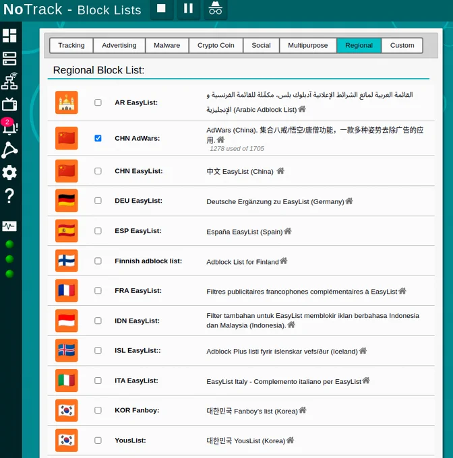This screenshot has height=458, width=453.
Task: Enable the FRA EasyList checkbox
Action: 98,291
